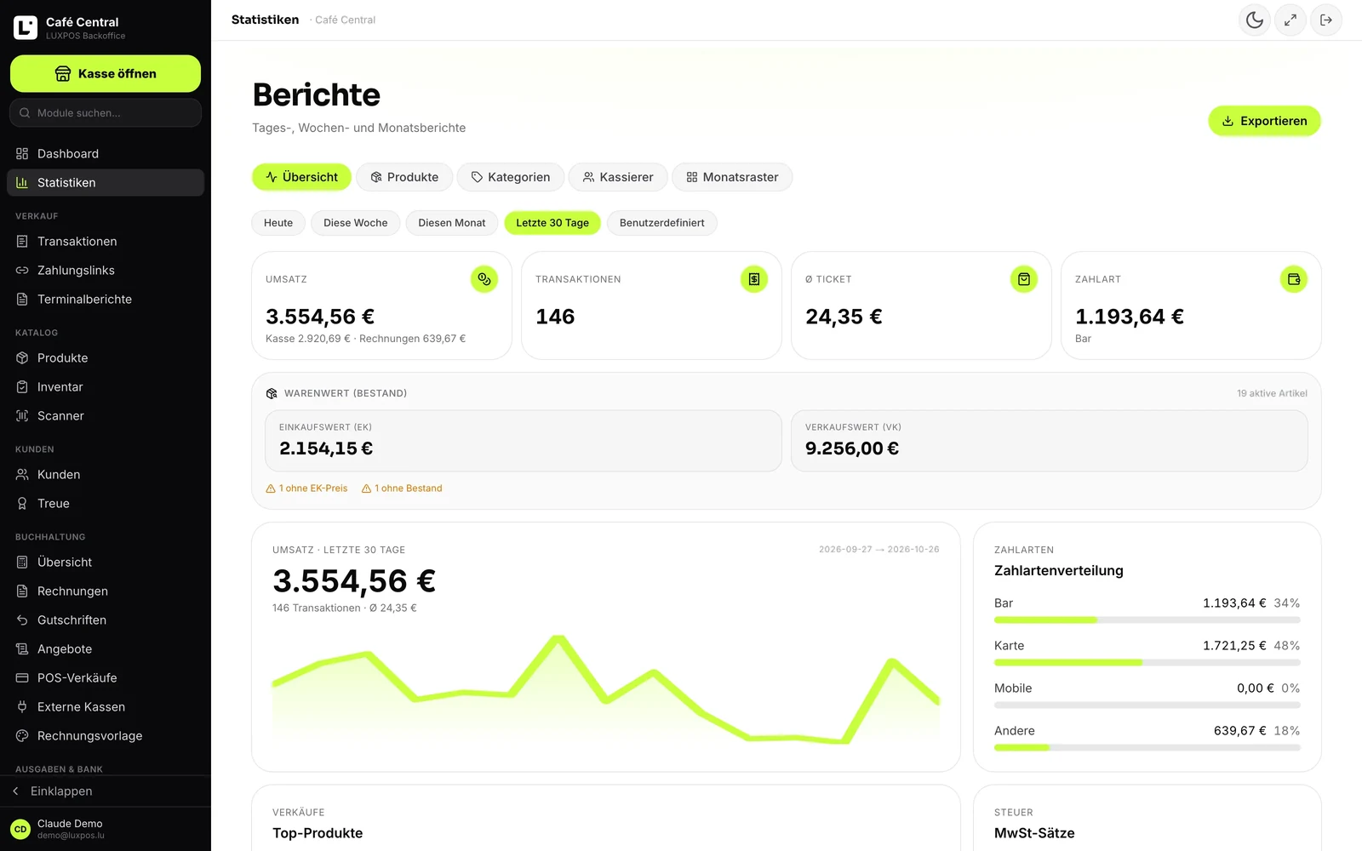This screenshot has width=1362, height=851.
Task: Select the Letzte 30 Tage range
Action: (x=552, y=223)
